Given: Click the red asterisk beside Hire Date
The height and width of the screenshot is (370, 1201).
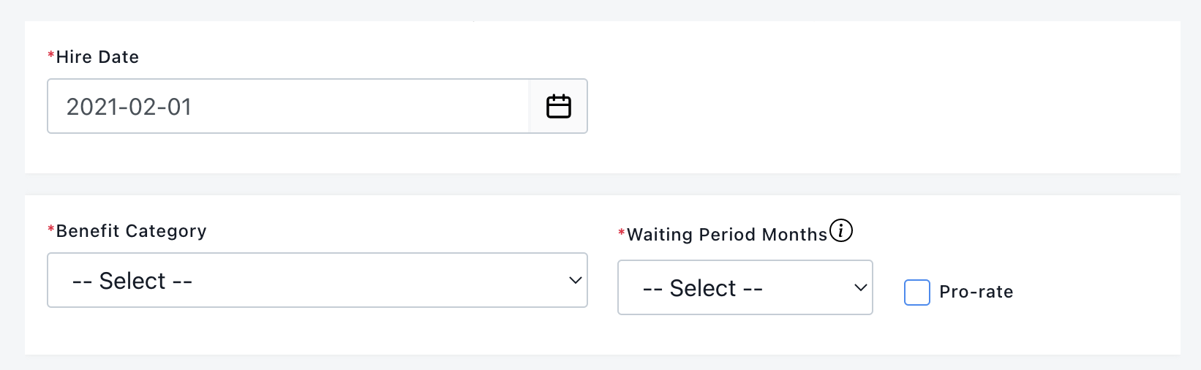Looking at the screenshot, I should pyautogui.click(x=51, y=56).
